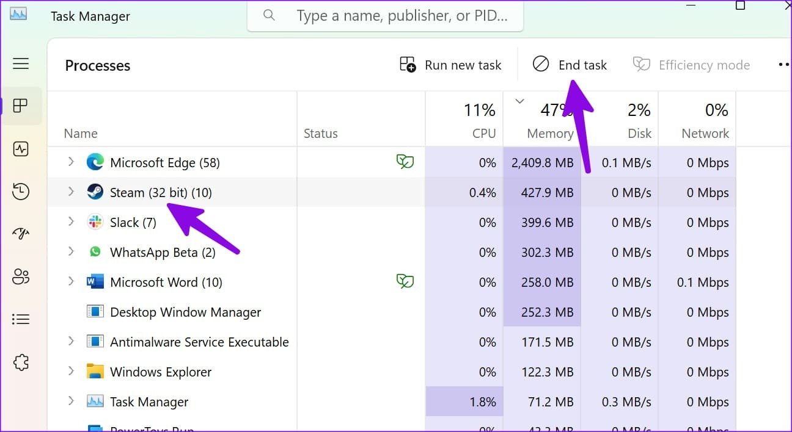Sort by the Memory column header
Screen dimensions: 792x432
pyautogui.click(x=541, y=119)
